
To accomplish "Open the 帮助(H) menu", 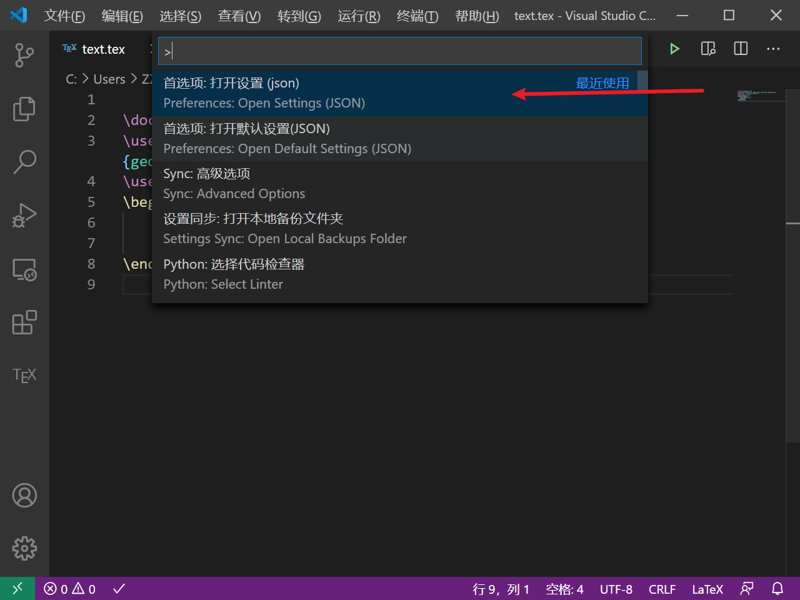I will click(x=477, y=16).
